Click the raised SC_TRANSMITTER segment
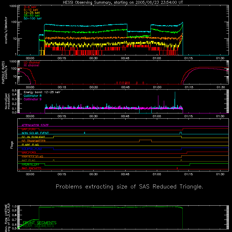 click(x=145, y=140)
